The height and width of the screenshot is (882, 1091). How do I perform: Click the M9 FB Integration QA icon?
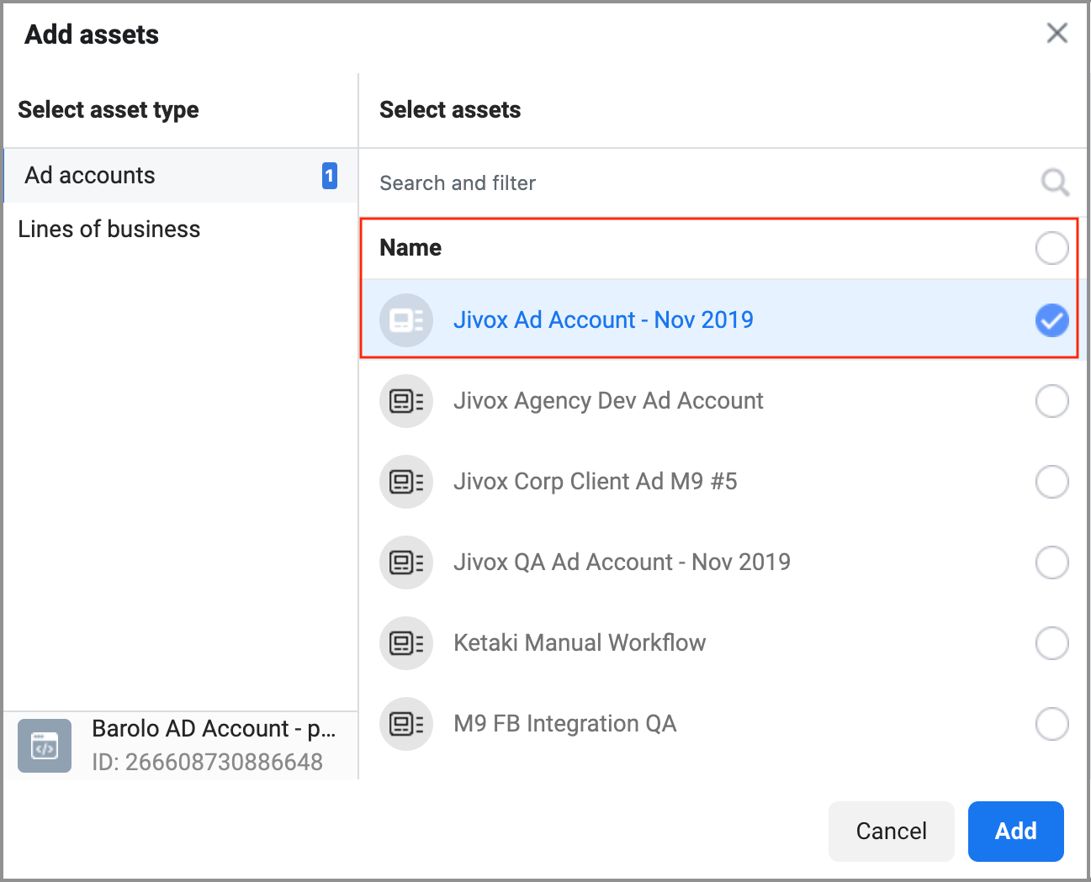click(x=406, y=724)
